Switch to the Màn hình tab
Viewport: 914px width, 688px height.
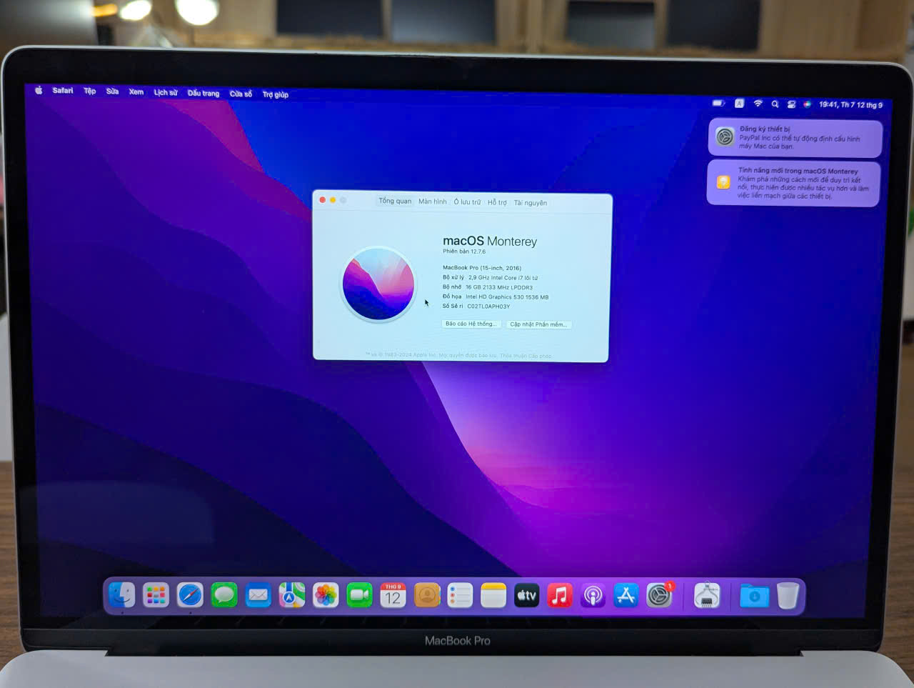433,201
